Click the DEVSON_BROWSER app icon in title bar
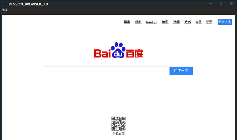The height and width of the screenshot is (140, 237). 4,4
